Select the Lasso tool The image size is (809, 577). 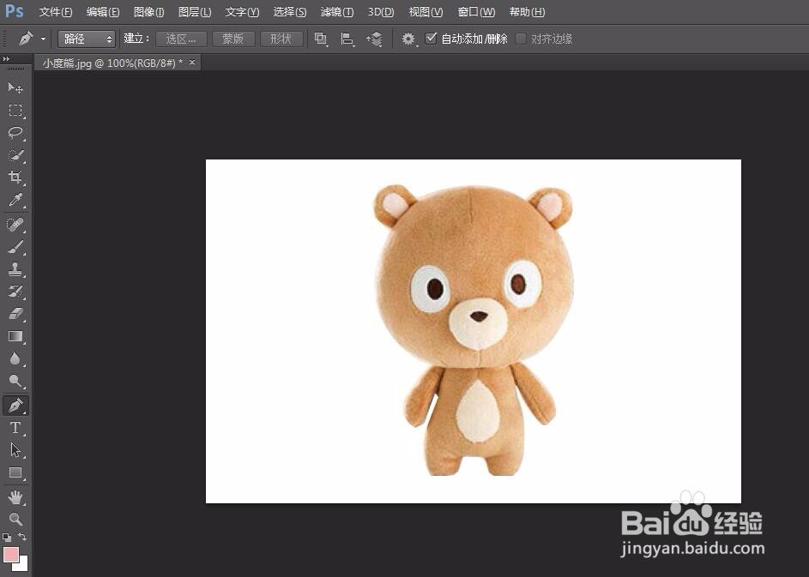[15, 133]
